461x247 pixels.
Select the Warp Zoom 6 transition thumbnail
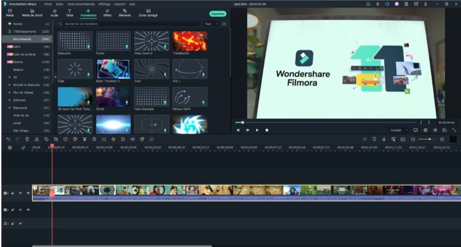(x=151, y=41)
